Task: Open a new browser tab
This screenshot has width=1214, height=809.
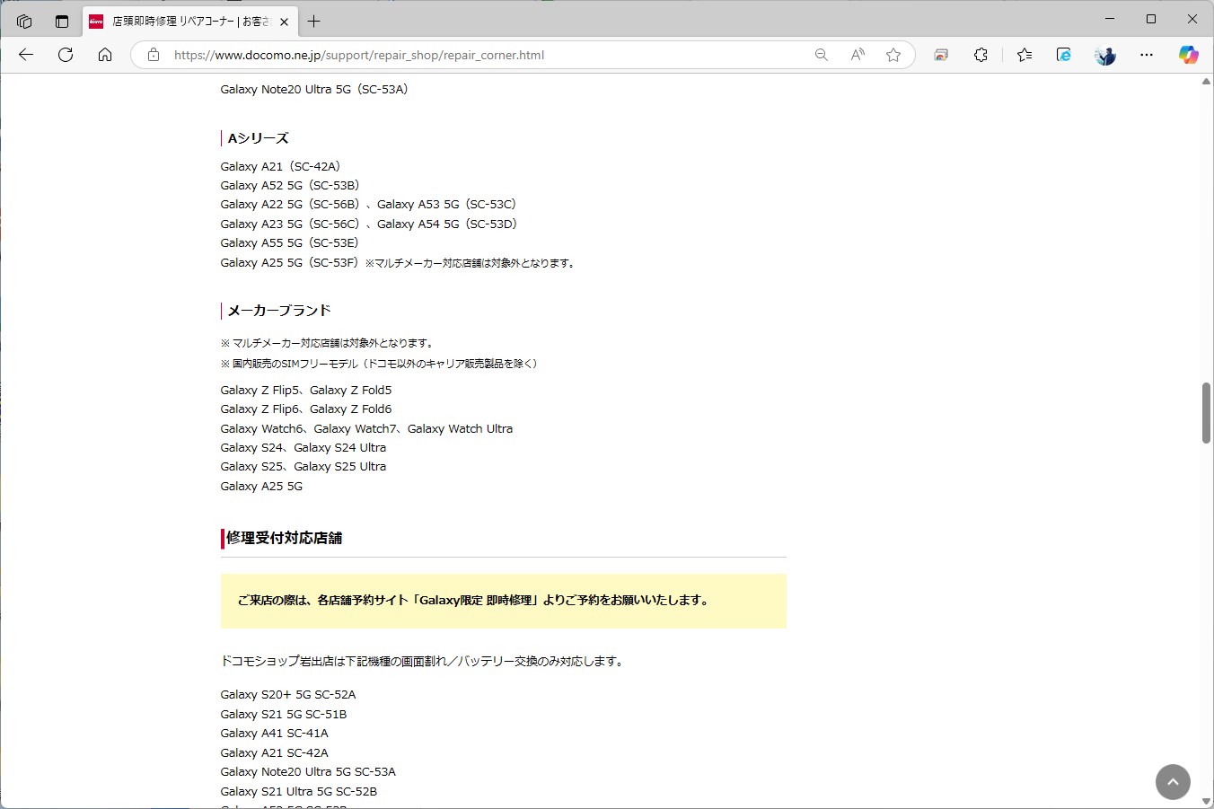Action: [x=313, y=21]
